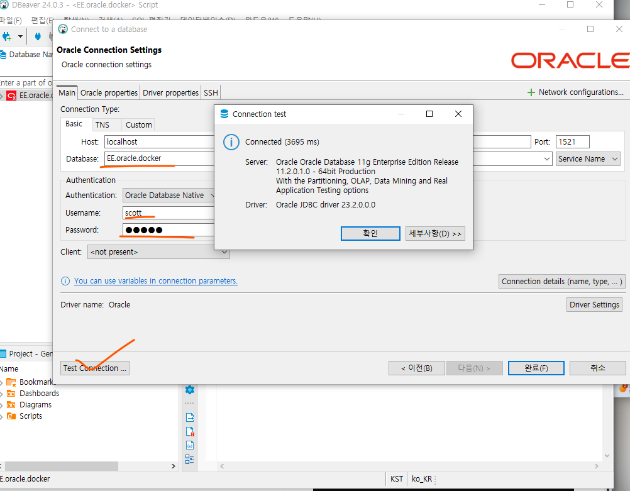
Task: Select the Diagrams folder icon
Action: 11,405
